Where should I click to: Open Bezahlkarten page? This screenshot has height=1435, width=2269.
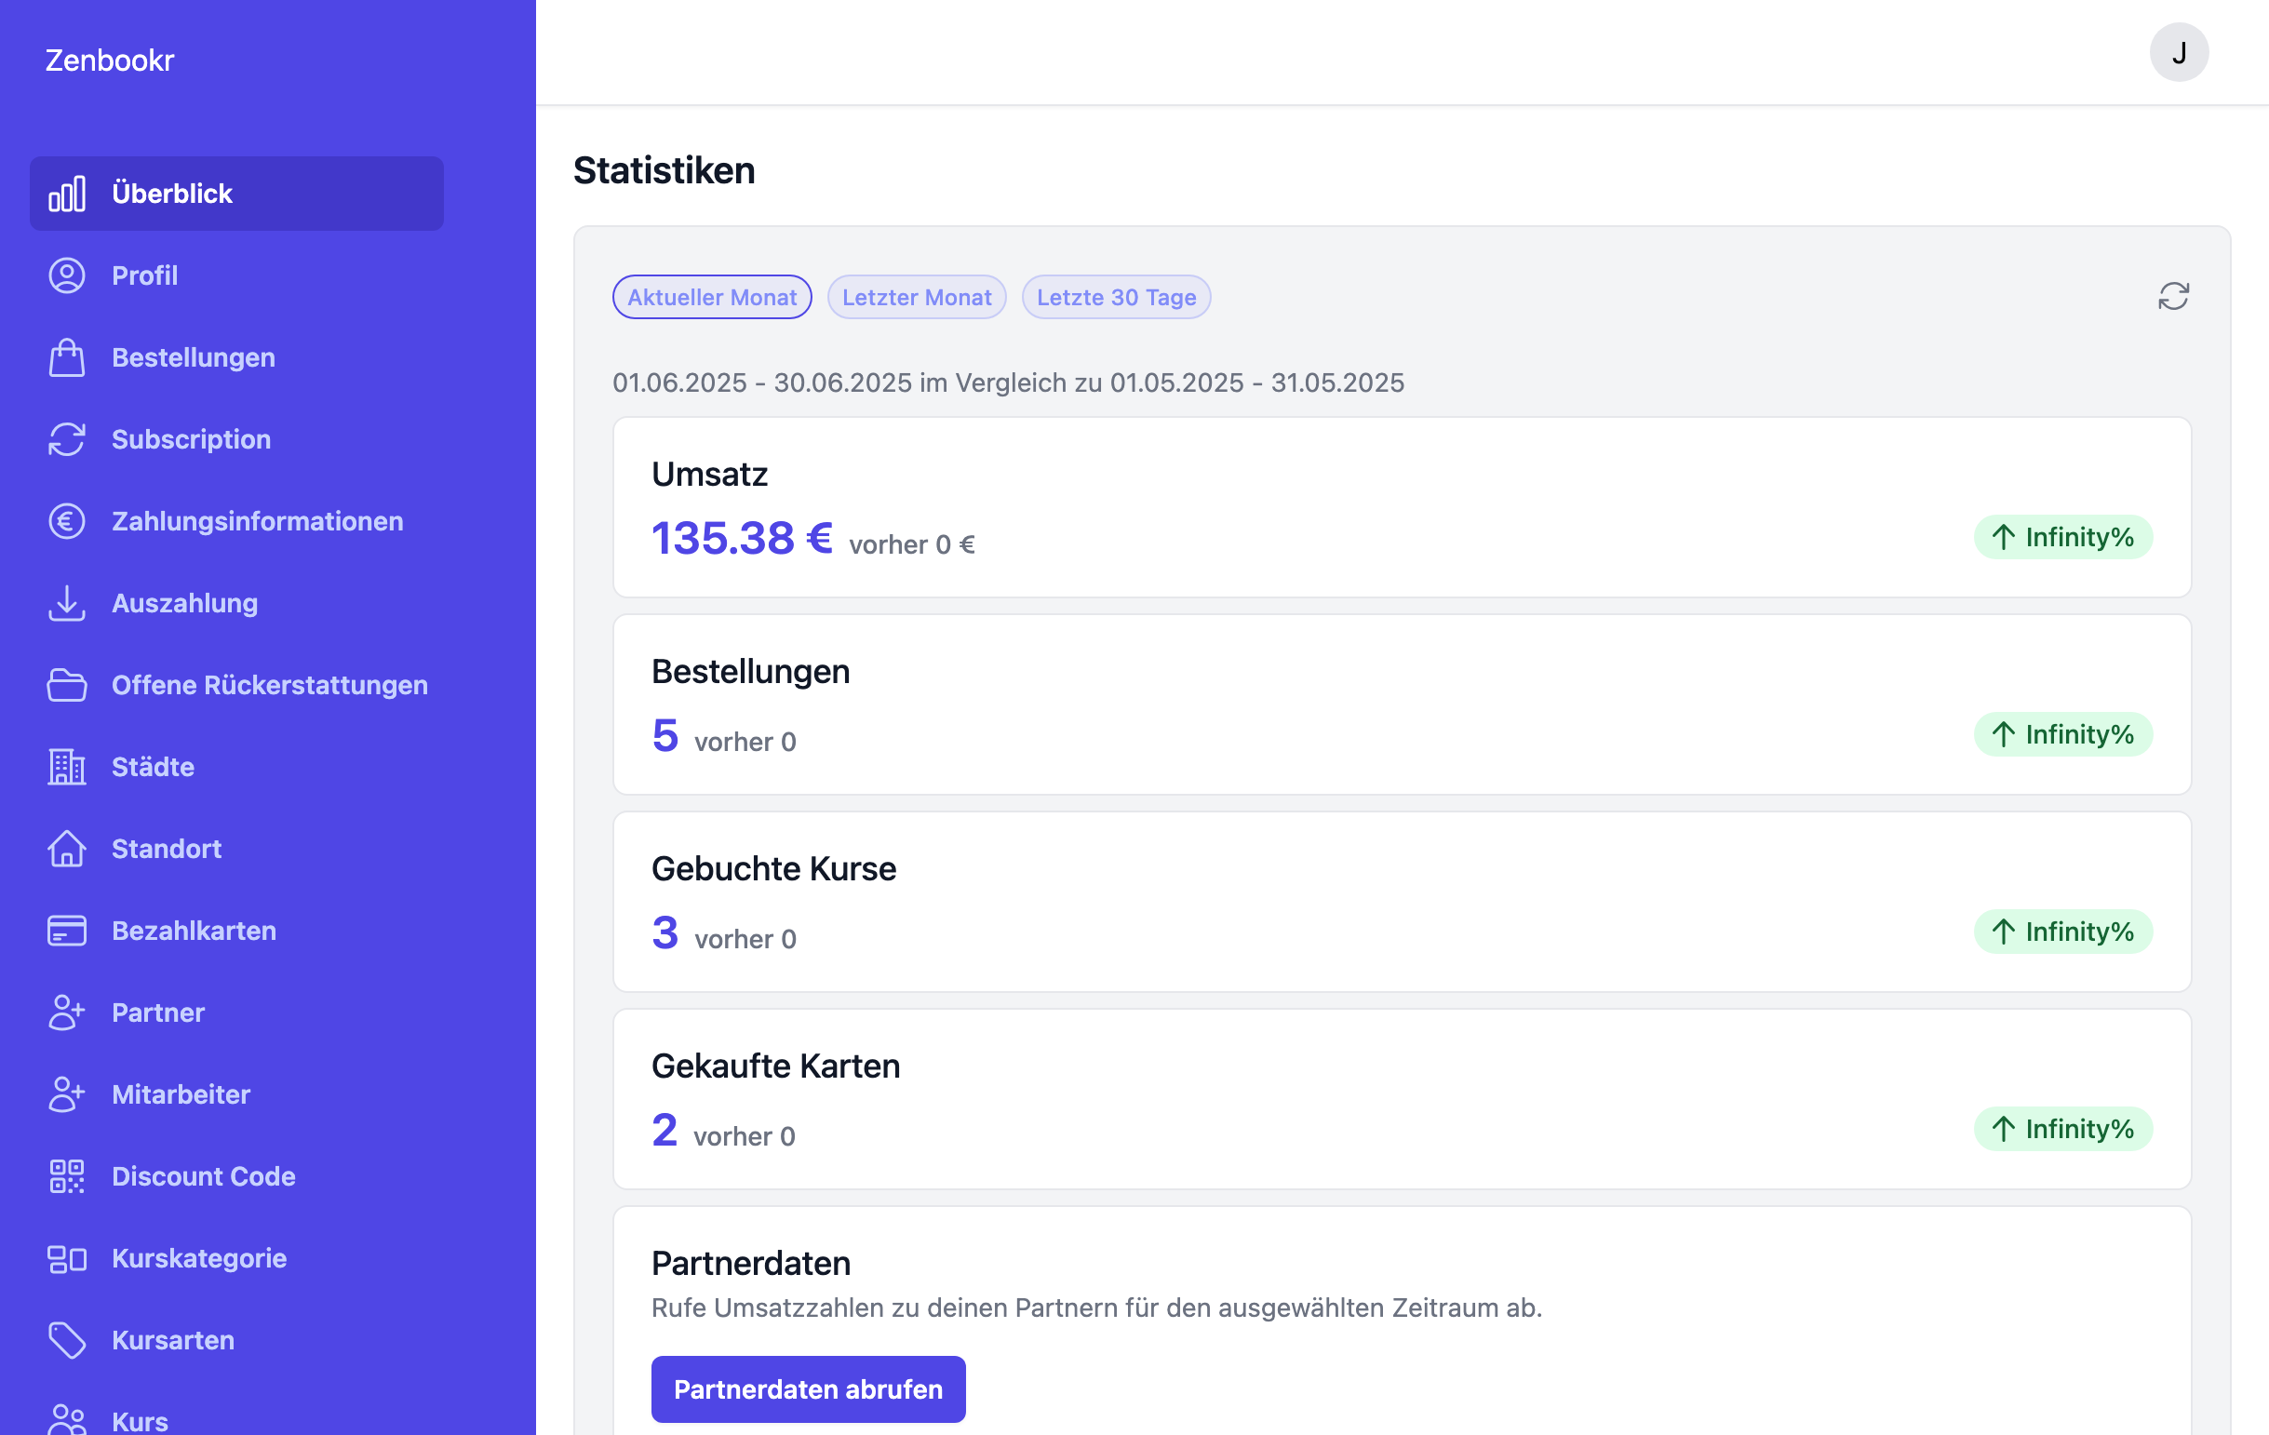click(x=236, y=931)
